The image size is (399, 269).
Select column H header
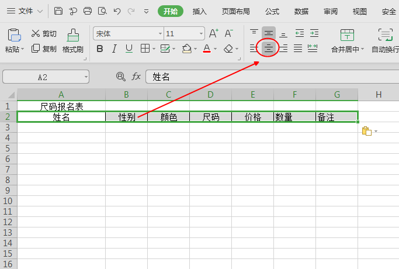point(379,95)
